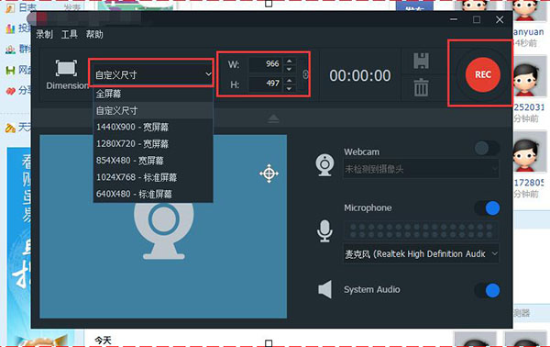The image size is (550, 347).
Task: Maximize the recorder window
Action: click(477, 19)
